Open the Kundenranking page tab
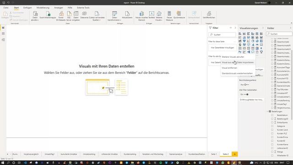 (x=130, y=154)
